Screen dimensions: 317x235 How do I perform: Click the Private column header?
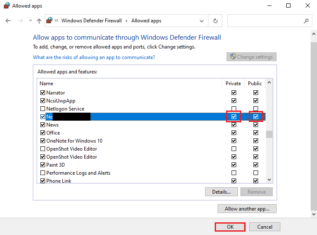pyautogui.click(x=233, y=84)
